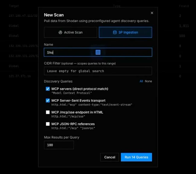
Task: Switch to the Active Scan tab
Action: (71, 32)
